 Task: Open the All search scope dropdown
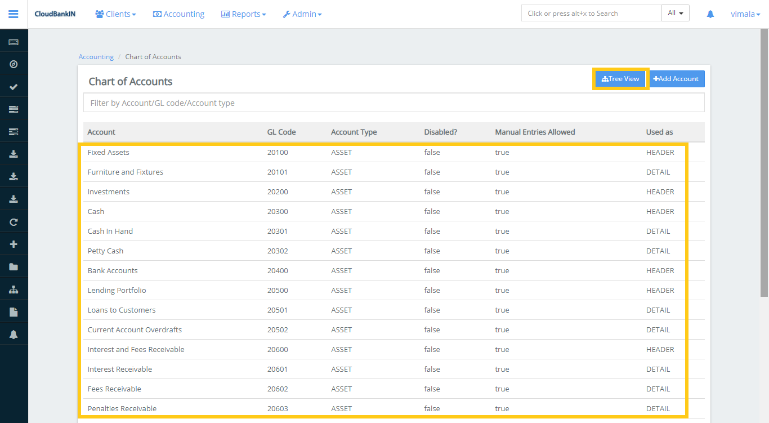pos(675,12)
